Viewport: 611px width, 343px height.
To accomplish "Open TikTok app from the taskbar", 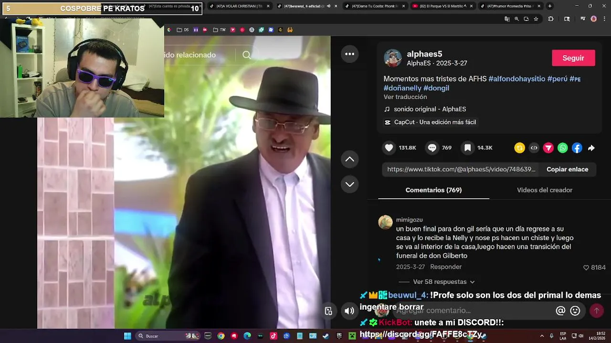I will coord(273,336).
